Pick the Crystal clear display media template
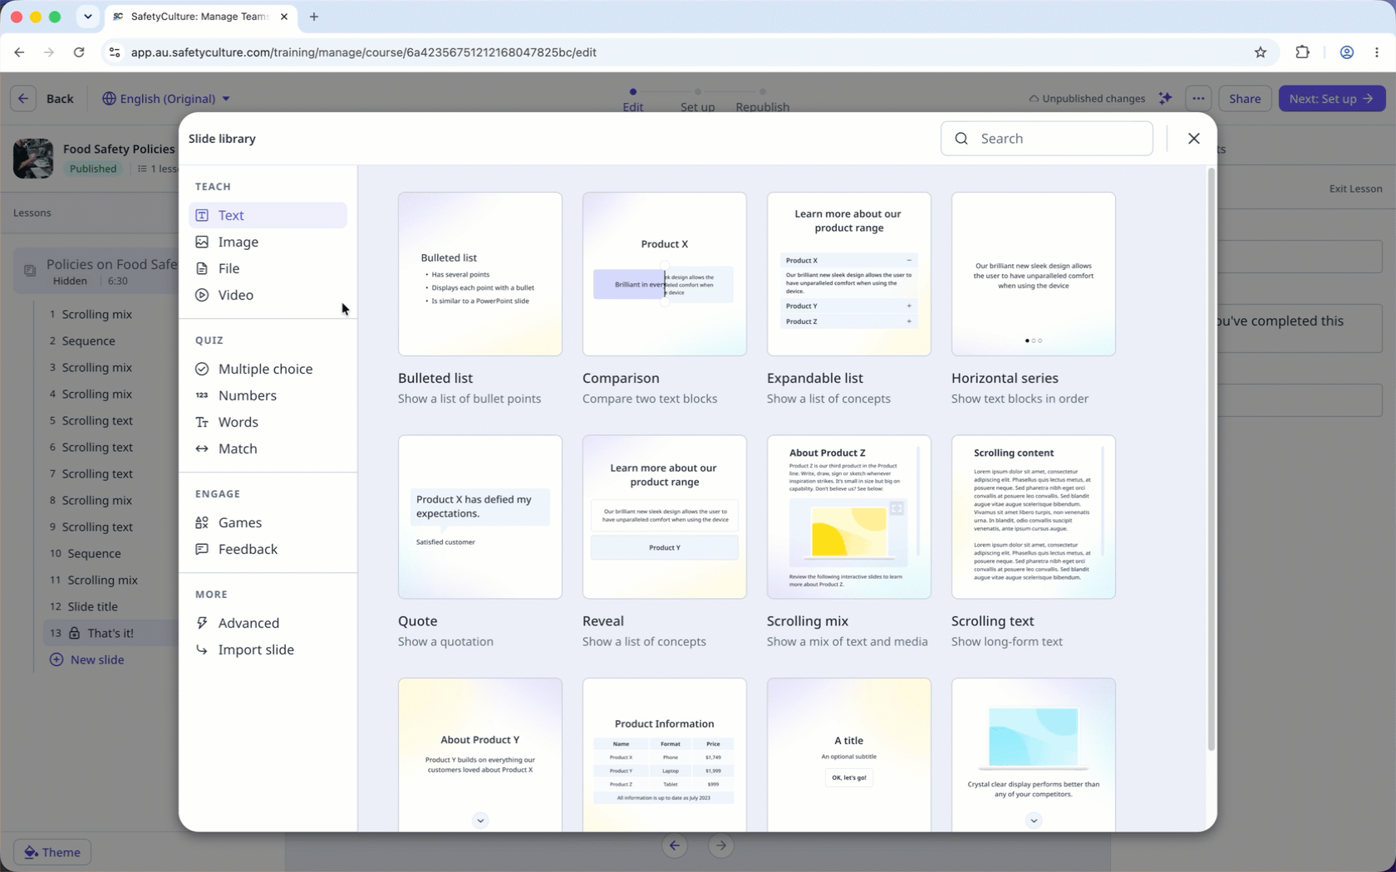The image size is (1396, 872). (x=1033, y=754)
